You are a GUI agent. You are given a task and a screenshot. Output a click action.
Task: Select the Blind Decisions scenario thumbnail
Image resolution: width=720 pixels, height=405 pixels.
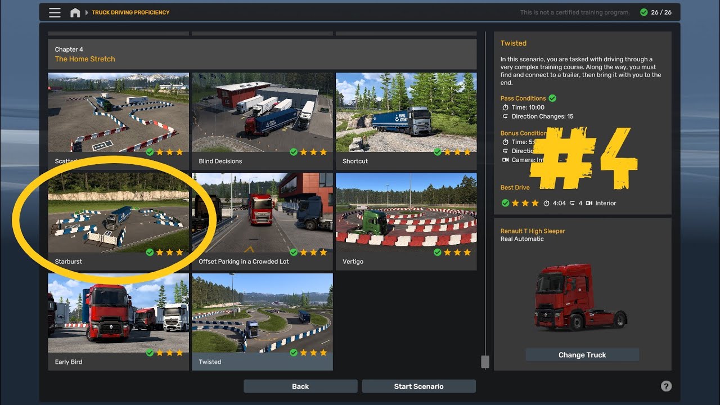(262, 112)
